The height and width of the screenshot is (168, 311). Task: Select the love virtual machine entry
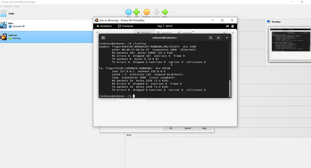pos(46,25)
